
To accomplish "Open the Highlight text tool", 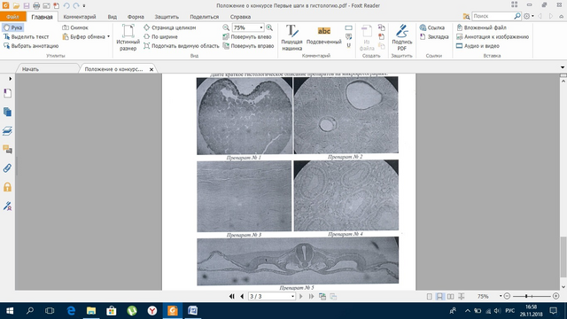I will click(323, 35).
